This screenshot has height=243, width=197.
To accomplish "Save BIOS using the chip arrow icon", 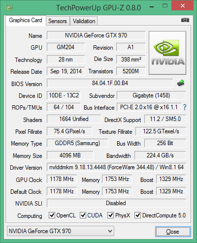I will click(x=181, y=83).
